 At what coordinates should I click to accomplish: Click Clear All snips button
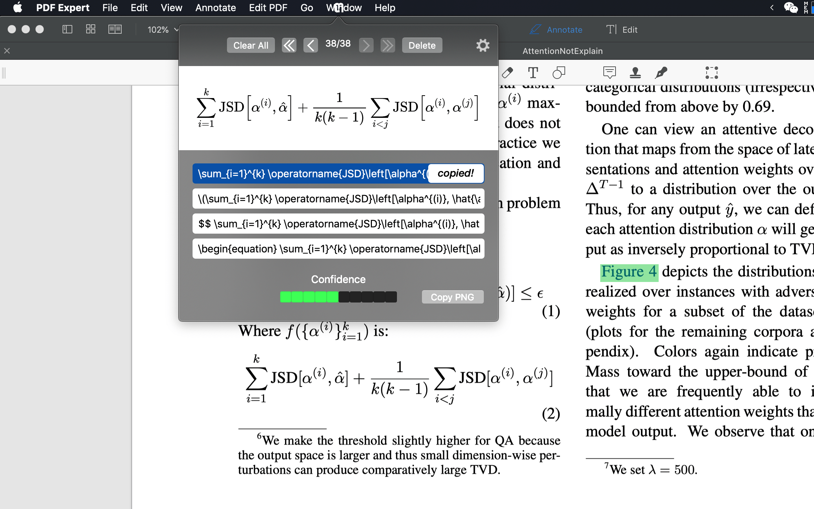(x=251, y=45)
